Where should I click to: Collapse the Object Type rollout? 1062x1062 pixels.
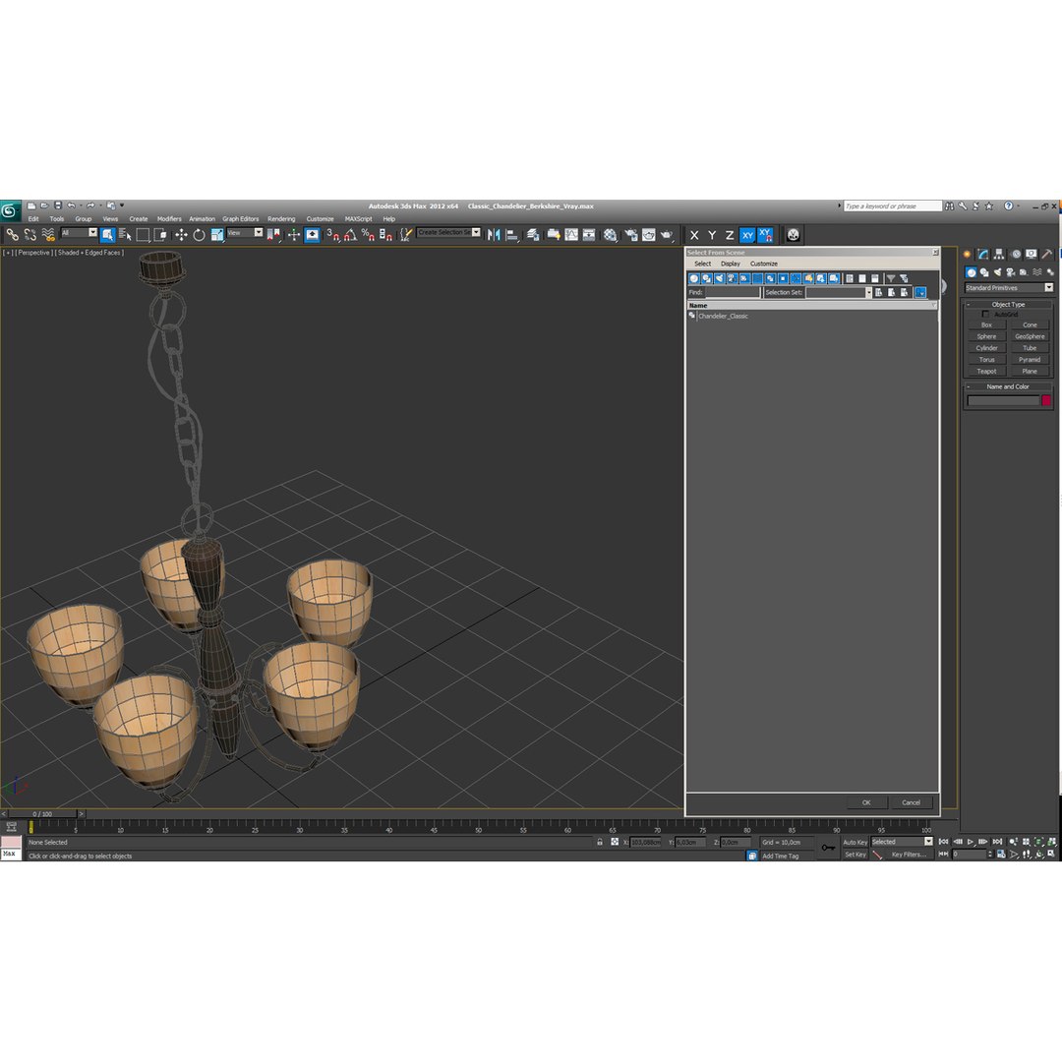1008,304
